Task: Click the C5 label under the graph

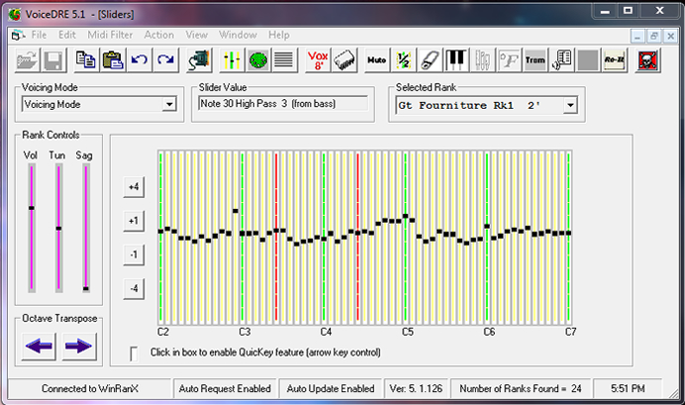Action: (408, 332)
